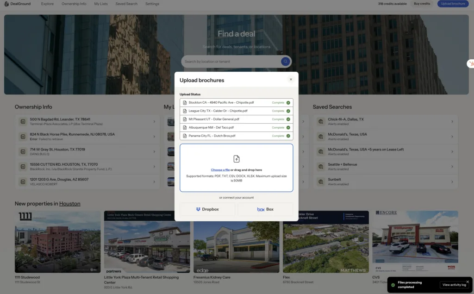Screen dimensions: 474x294
Task: Open the Chick-fil-A, Dallas saved search chevron
Action: (x=452, y=122)
